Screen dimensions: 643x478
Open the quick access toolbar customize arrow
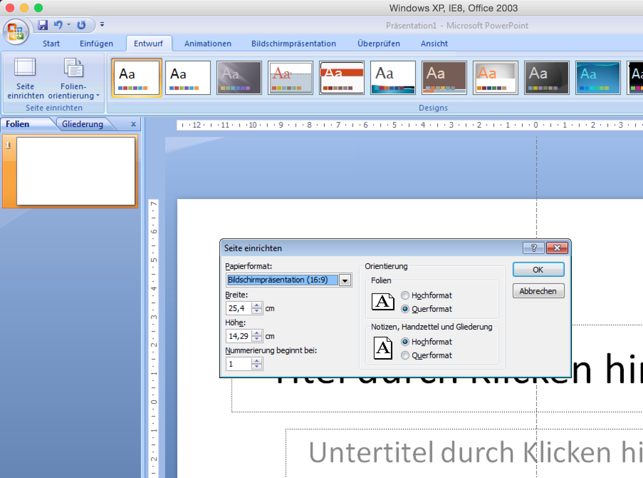click(102, 25)
